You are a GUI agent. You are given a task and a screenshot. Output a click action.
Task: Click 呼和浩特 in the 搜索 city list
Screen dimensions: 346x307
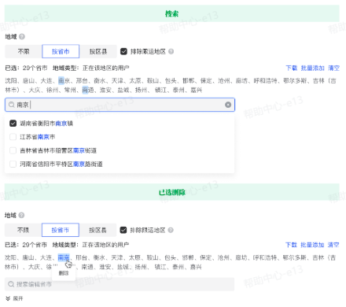coord(265,81)
